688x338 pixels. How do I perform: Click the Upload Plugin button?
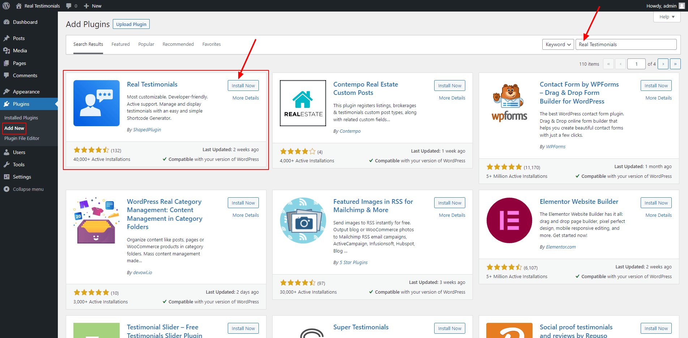[131, 24]
